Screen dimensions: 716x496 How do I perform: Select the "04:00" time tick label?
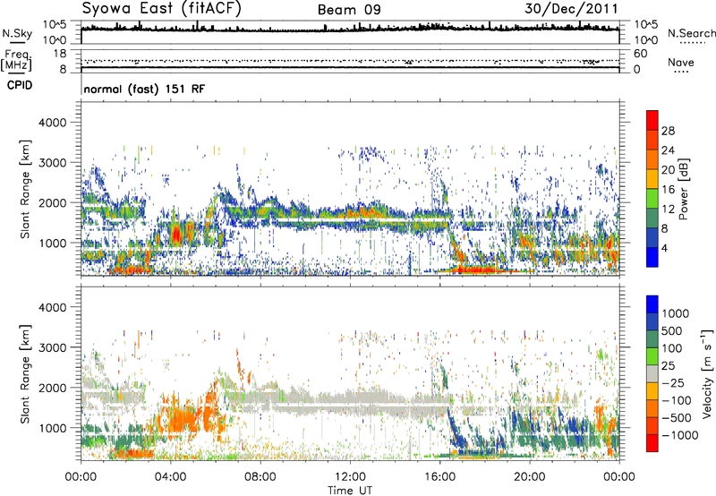170,477
